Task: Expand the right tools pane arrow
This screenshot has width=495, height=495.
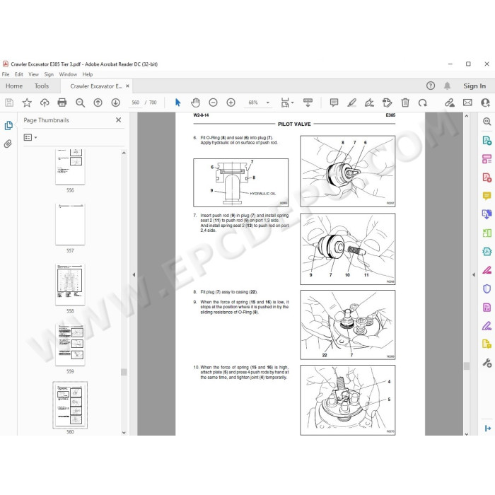Action: pos(487,428)
